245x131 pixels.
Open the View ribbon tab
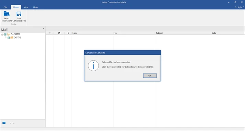[26, 7]
